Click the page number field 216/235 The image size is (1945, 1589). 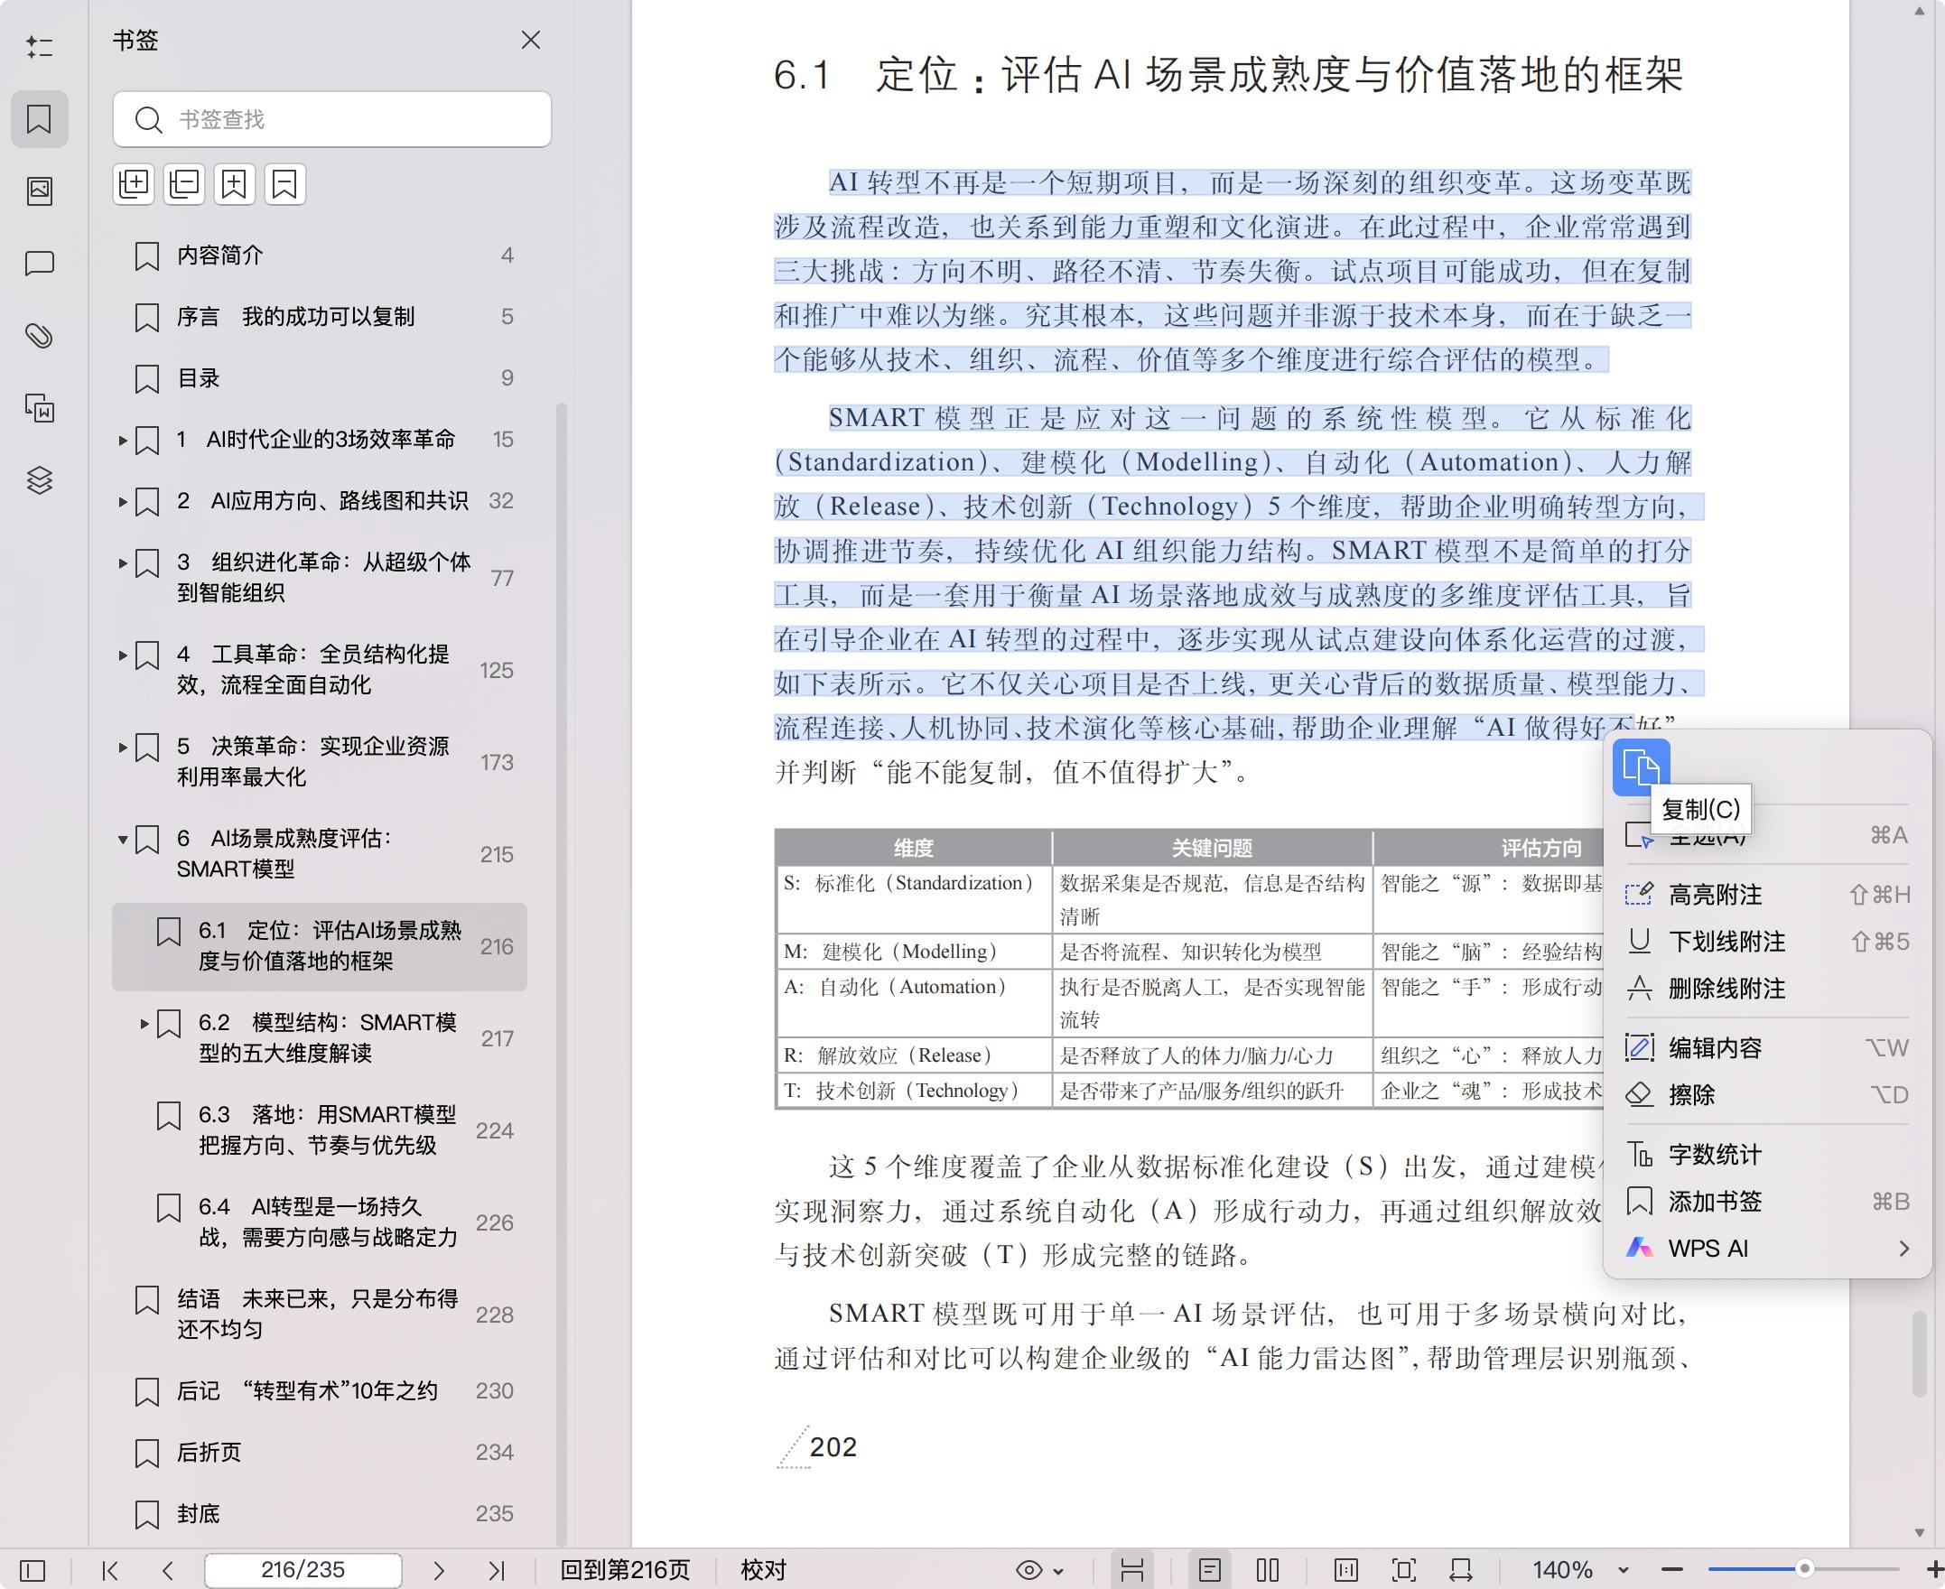(x=303, y=1571)
